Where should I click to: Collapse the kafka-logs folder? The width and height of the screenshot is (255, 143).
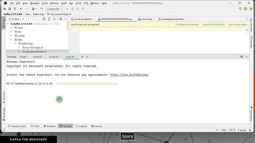(15, 44)
